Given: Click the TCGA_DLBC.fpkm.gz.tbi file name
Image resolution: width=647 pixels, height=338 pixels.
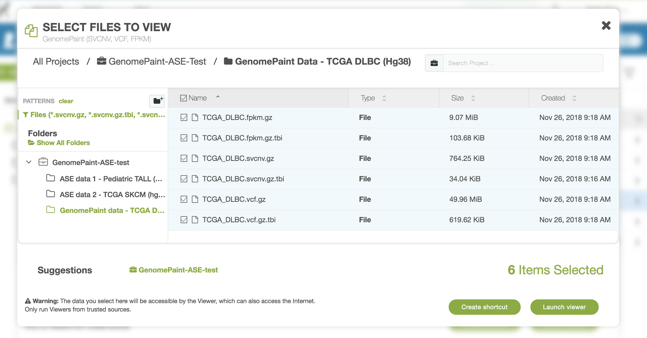Looking at the screenshot, I should tap(242, 138).
